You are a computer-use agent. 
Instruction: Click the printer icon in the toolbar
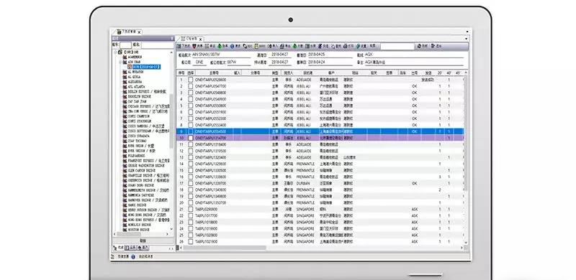[345, 46]
